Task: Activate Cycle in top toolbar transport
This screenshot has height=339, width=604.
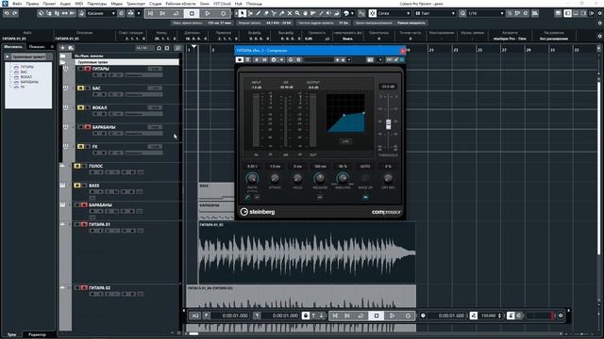Action: (x=176, y=13)
